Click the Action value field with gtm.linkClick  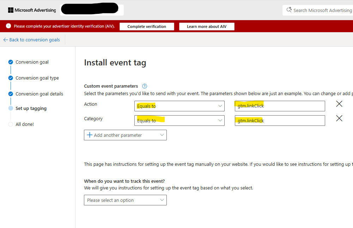280,106
